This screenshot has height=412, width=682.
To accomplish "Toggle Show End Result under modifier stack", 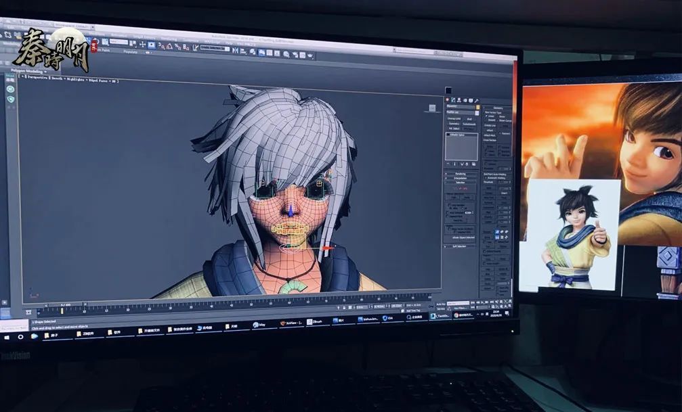I will [455, 164].
